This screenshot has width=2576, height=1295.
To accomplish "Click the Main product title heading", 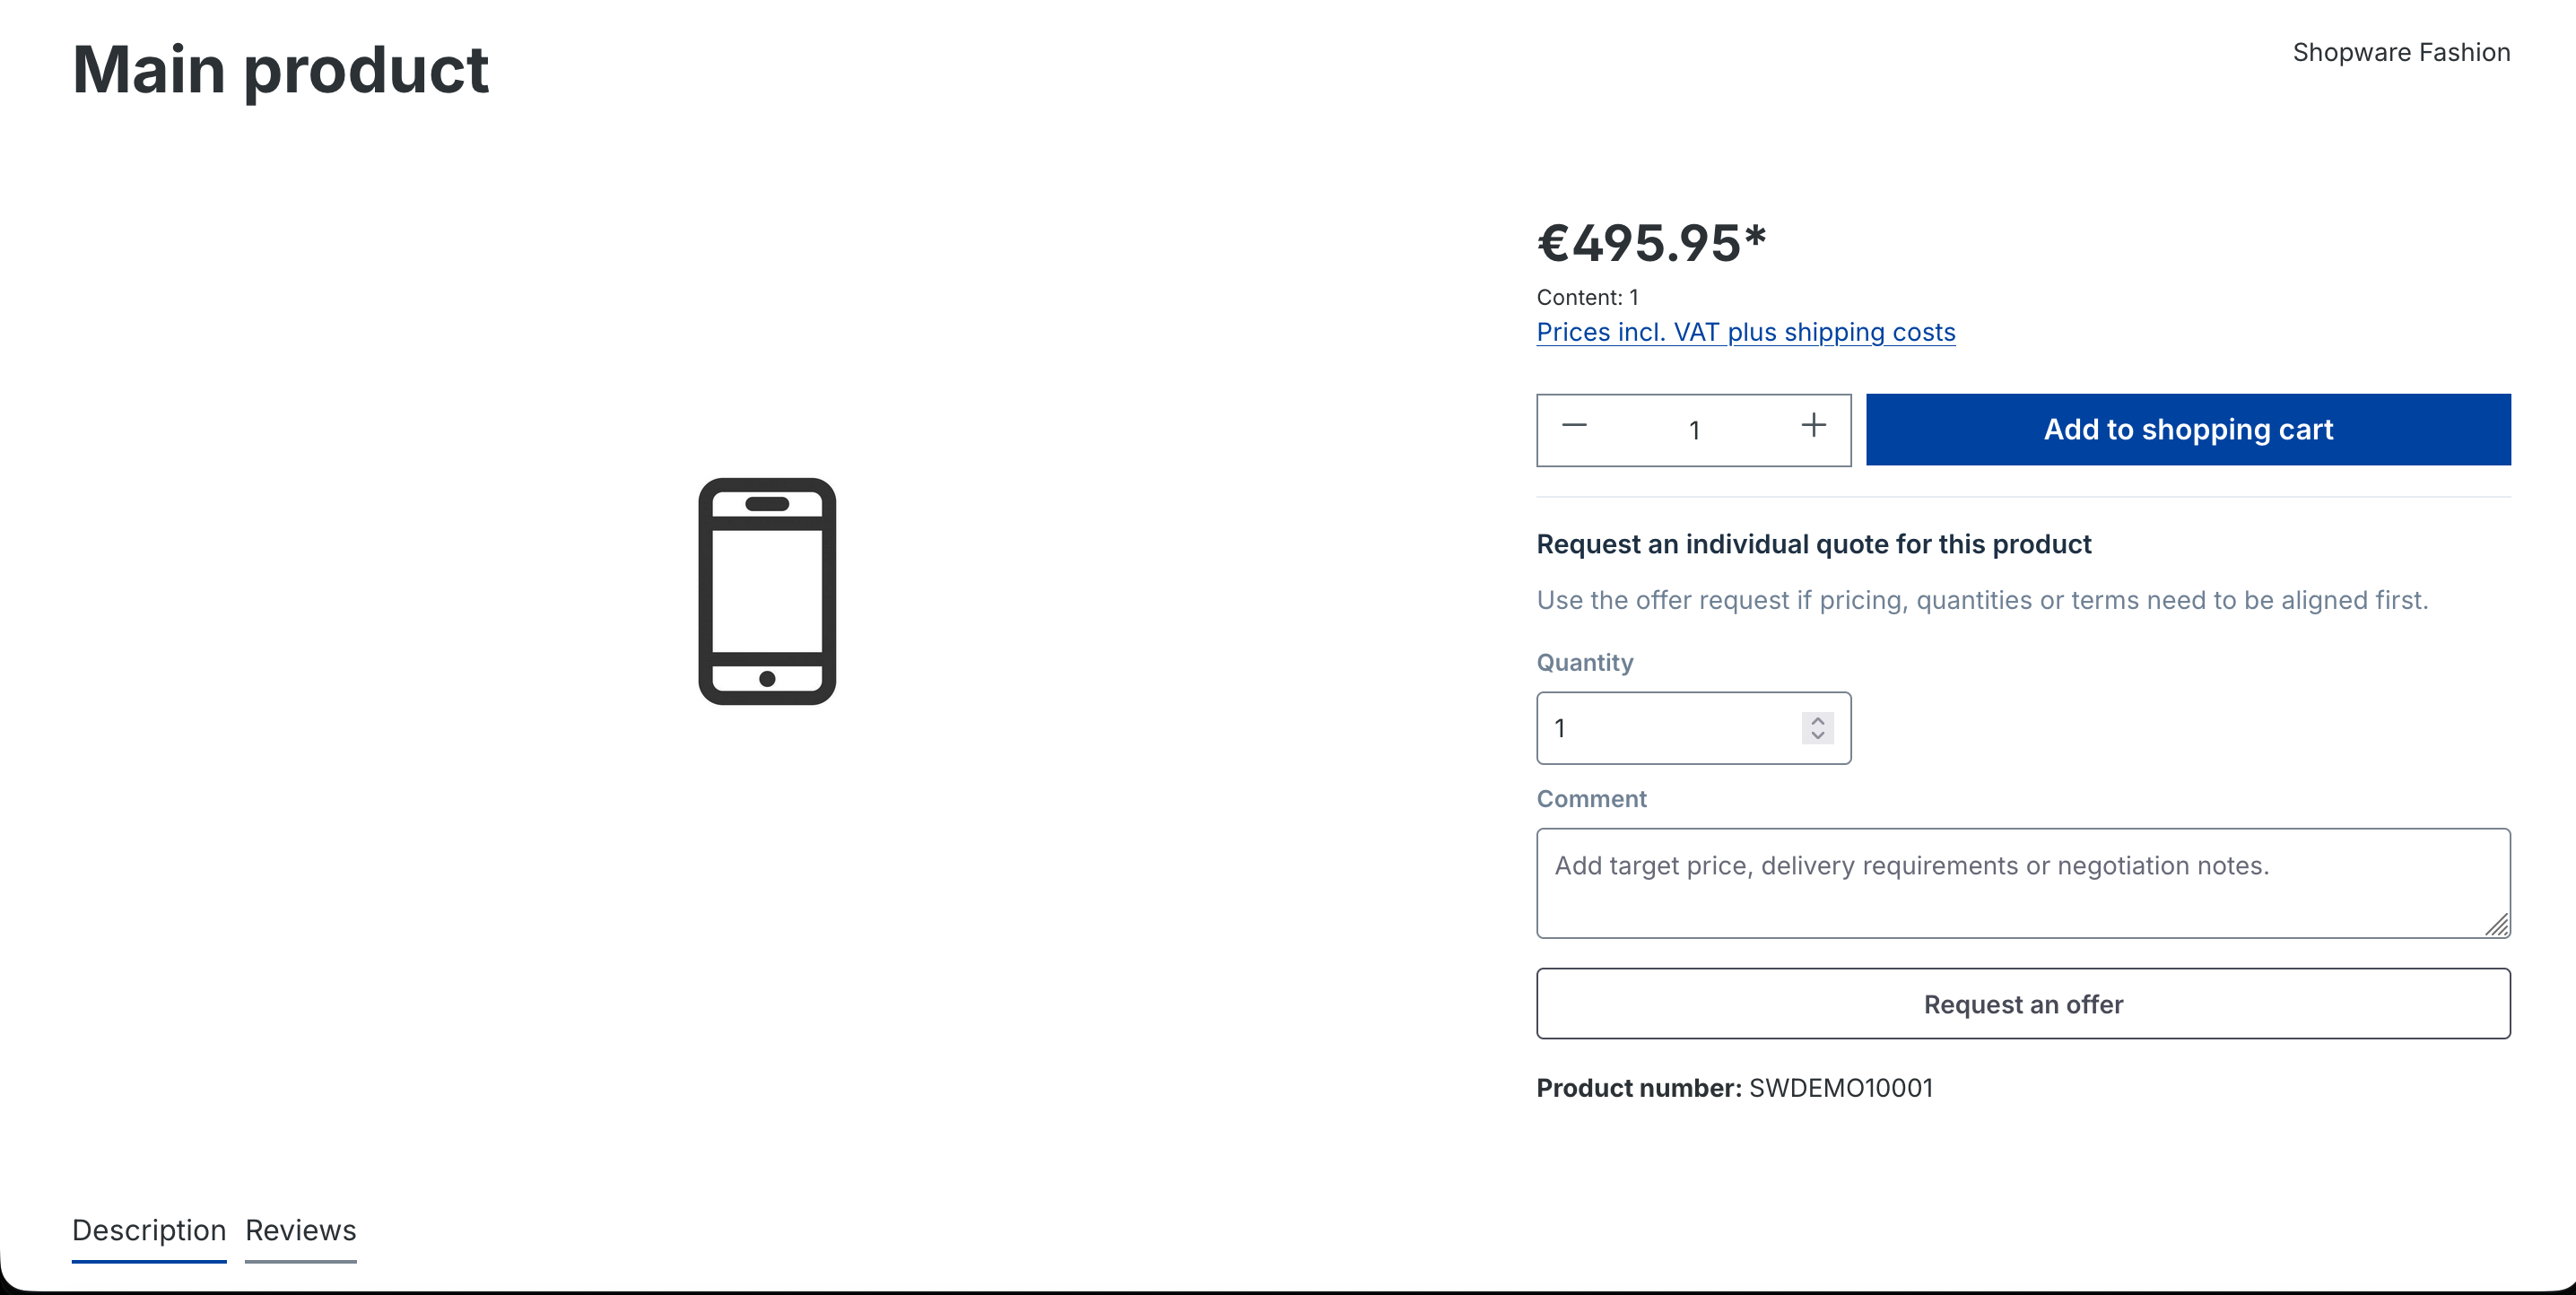I will click(x=280, y=70).
